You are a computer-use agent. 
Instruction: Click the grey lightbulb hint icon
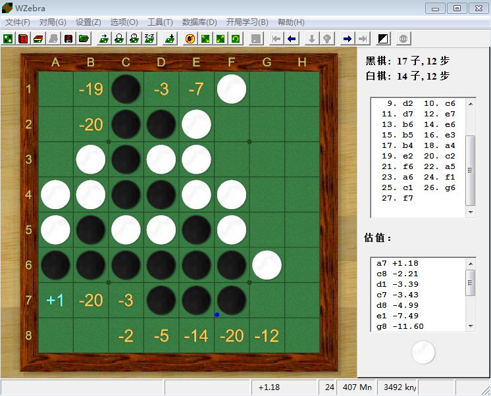click(x=327, y=39)
